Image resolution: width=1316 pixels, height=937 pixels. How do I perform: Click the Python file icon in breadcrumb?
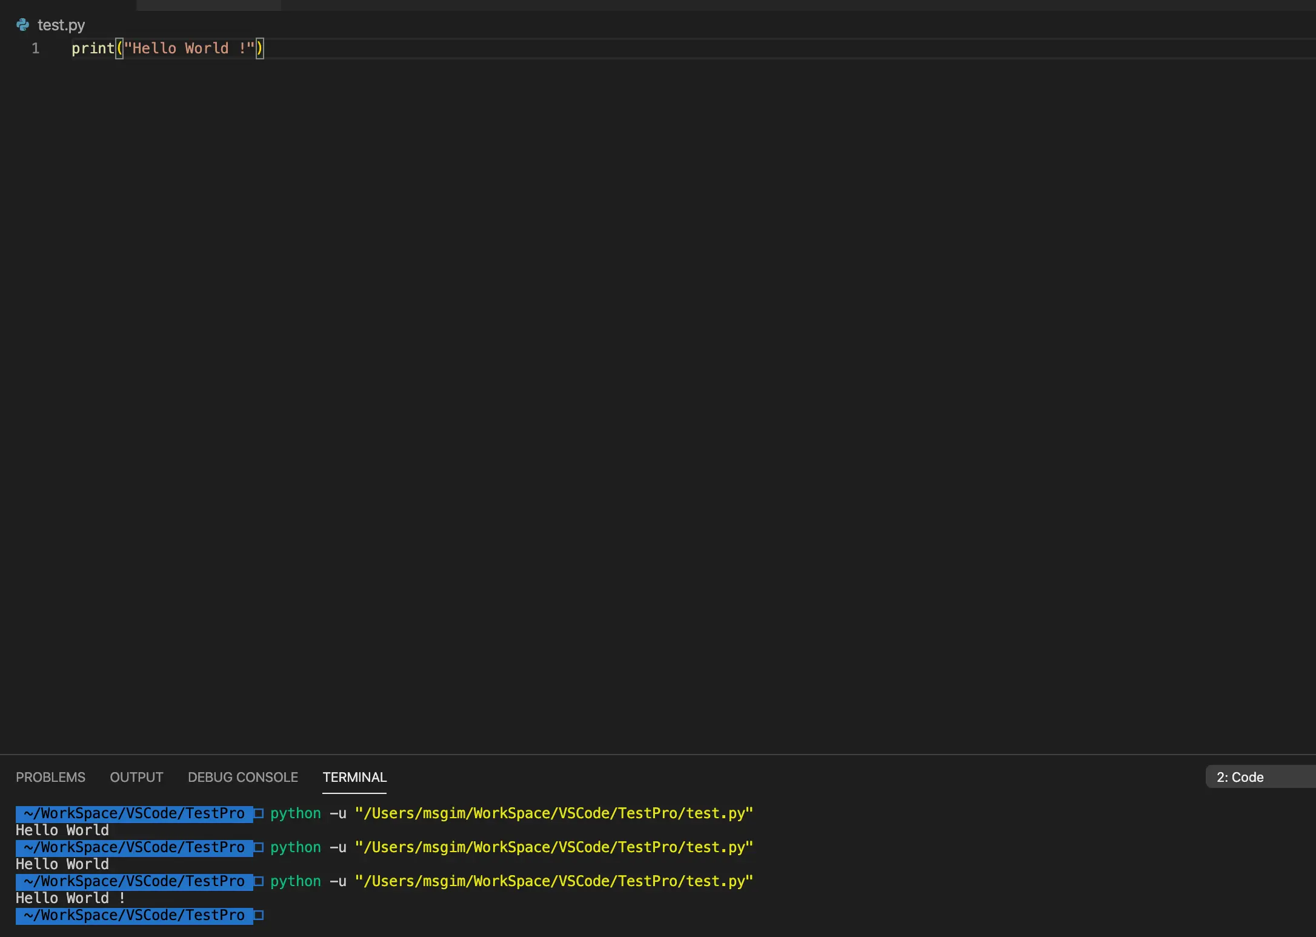tap(22, 25)
